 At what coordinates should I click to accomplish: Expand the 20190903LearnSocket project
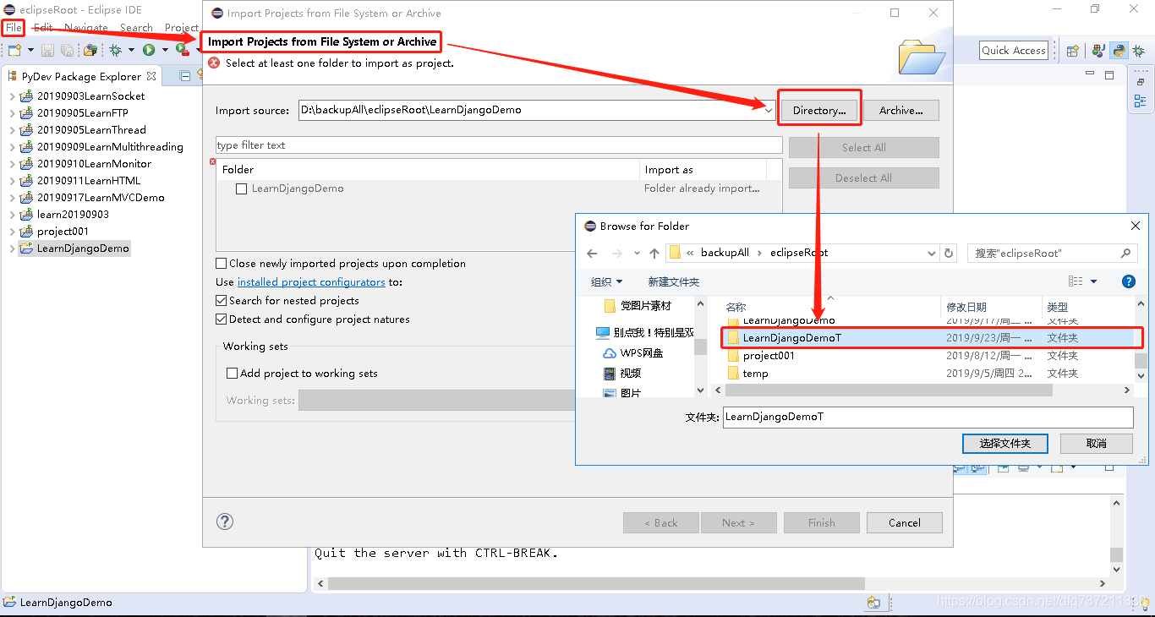pyautogui.click(x=12, y=96)
